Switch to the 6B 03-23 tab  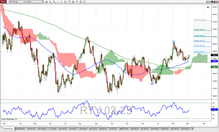(x=103, y=129)
